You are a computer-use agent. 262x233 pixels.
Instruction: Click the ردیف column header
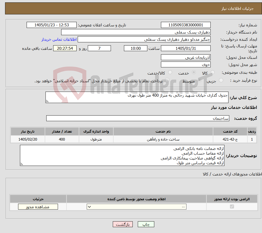click(252, 131)
